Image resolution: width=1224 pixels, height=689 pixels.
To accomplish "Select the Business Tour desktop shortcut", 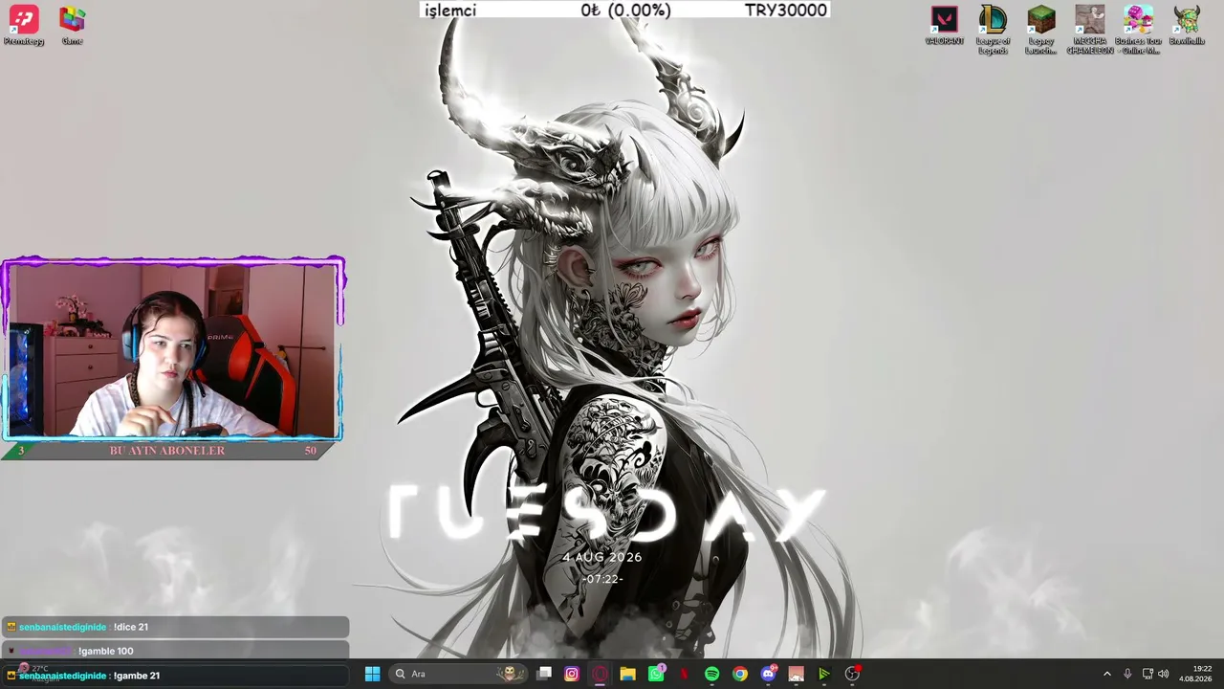I will click(x=1138, y=30).
